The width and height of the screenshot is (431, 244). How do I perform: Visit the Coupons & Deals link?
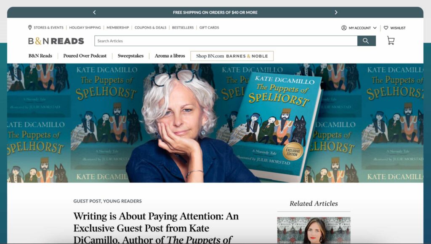point(150,27)
